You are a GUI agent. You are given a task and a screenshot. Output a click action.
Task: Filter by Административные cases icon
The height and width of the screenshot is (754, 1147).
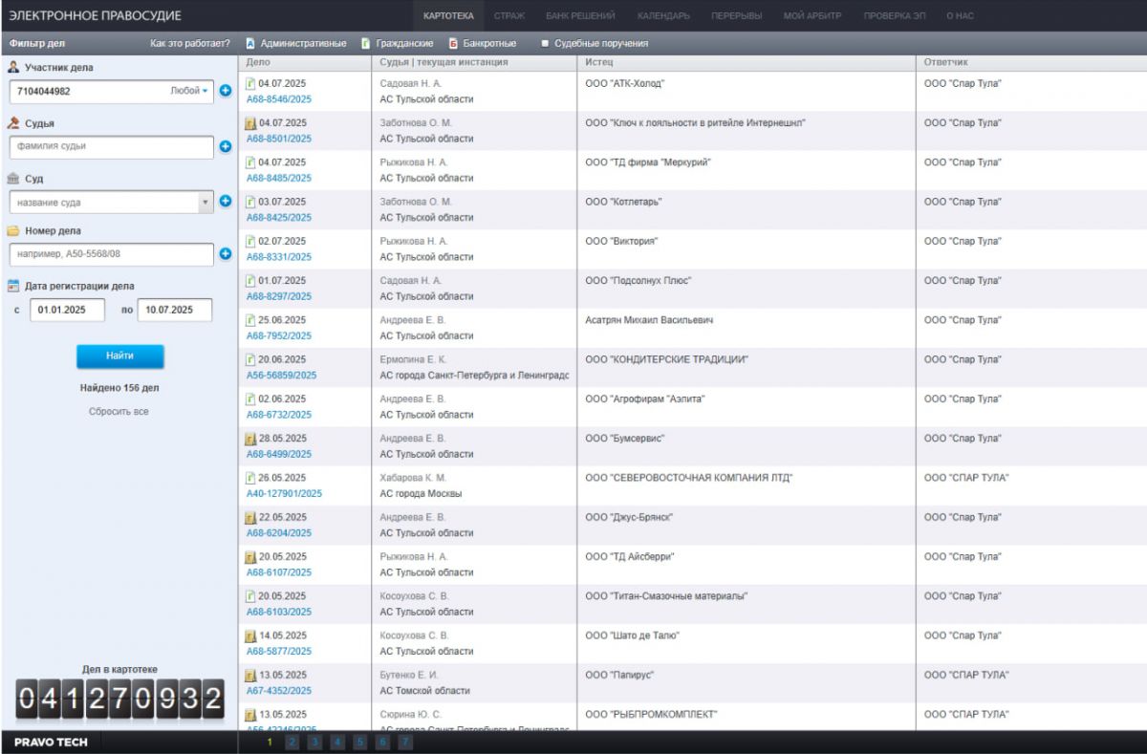[x=250, y=43]
